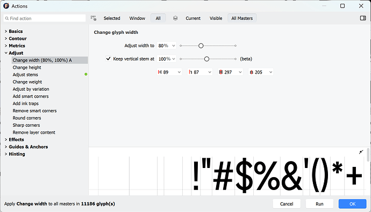Open the 297 stem dropdown arrow
The image size is (371, 212).
[240, 72]
